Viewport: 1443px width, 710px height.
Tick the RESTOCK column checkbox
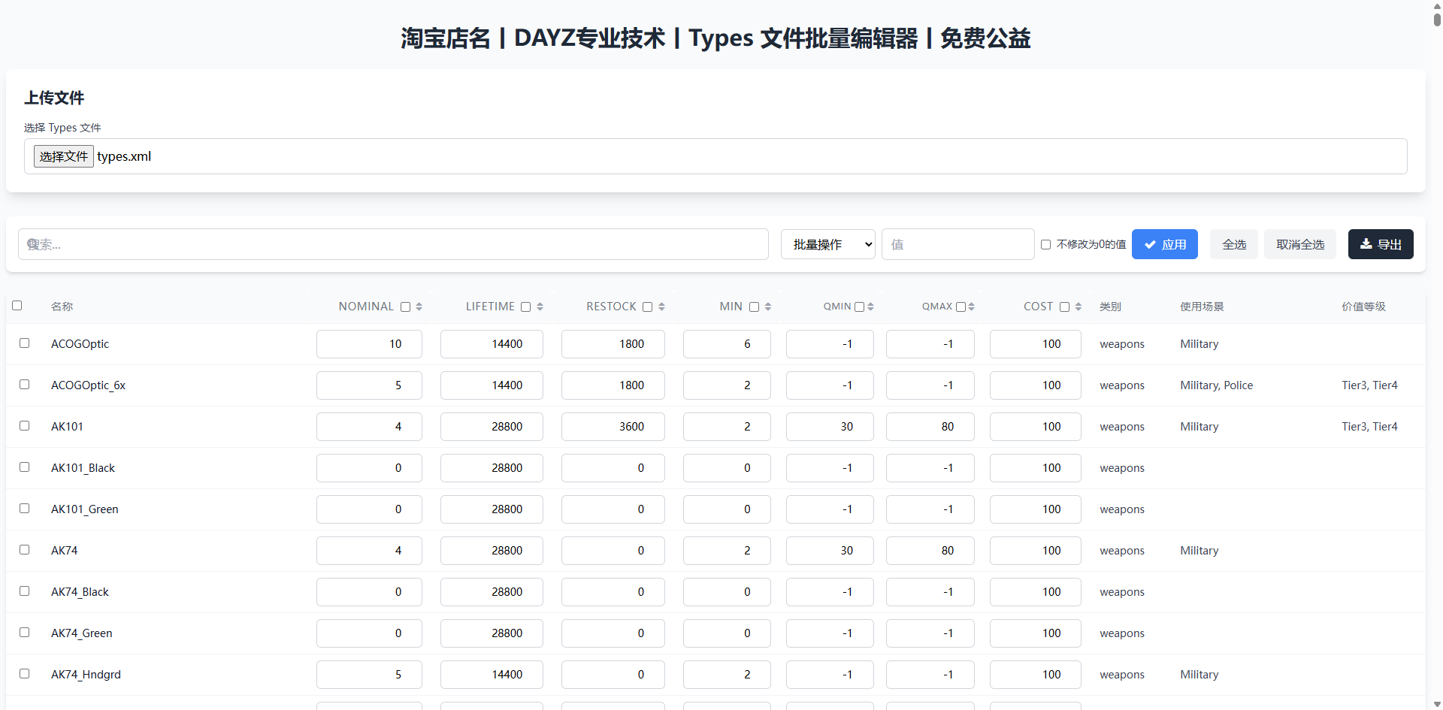click(x=647, y=307)
